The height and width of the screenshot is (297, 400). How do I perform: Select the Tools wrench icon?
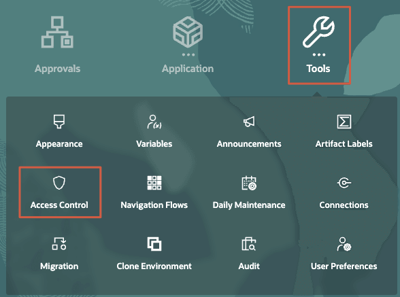point(318,32)
